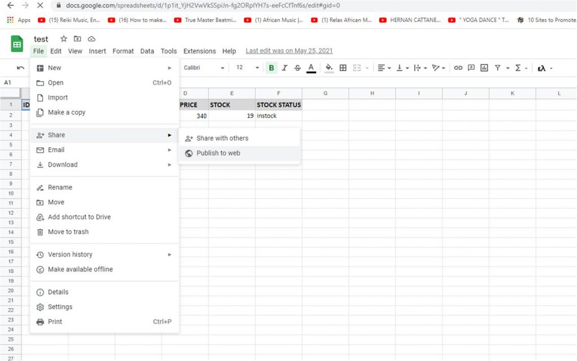
Task: Choose Share with others
Action: point(239,138)
